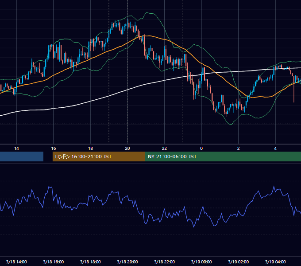Image resolution: width=301 pixels, height=266 pixels.
Task: Click the 3/19 04:00 label on the oscillator axis
Action: 275,262
